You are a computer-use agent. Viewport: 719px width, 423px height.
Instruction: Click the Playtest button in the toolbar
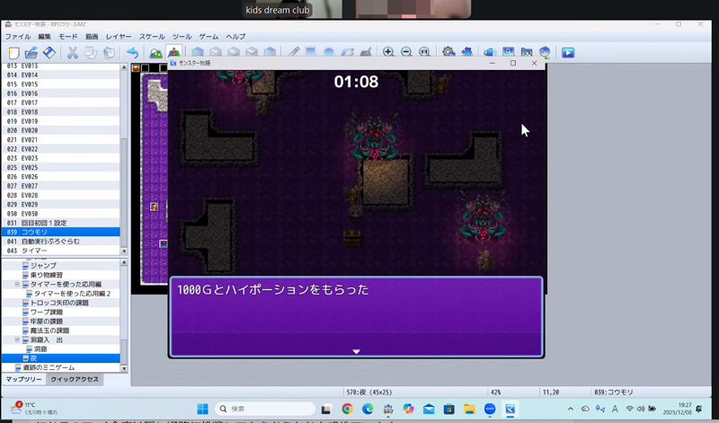coord(568,52)
